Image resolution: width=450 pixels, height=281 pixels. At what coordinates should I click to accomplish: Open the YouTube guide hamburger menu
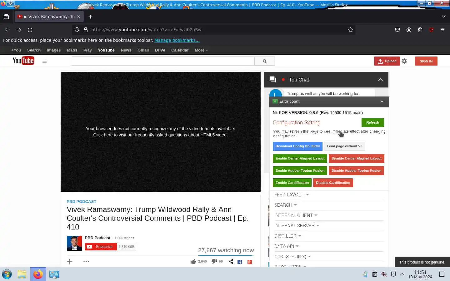(x=44, y=61)
